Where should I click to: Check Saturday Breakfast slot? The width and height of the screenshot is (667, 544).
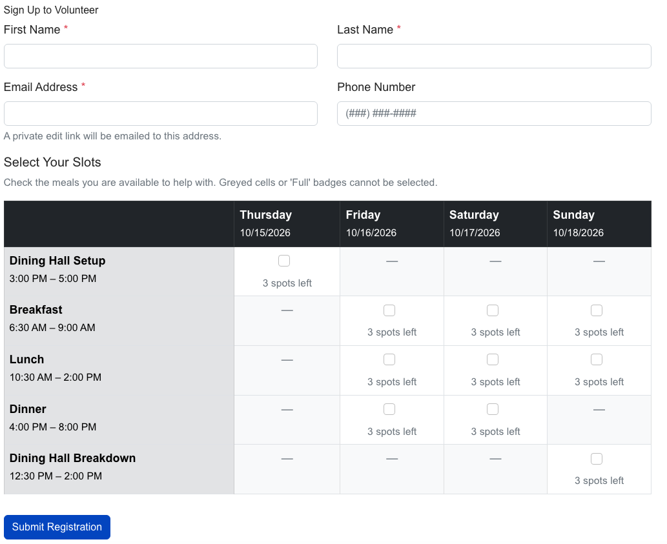pos(493,310)
